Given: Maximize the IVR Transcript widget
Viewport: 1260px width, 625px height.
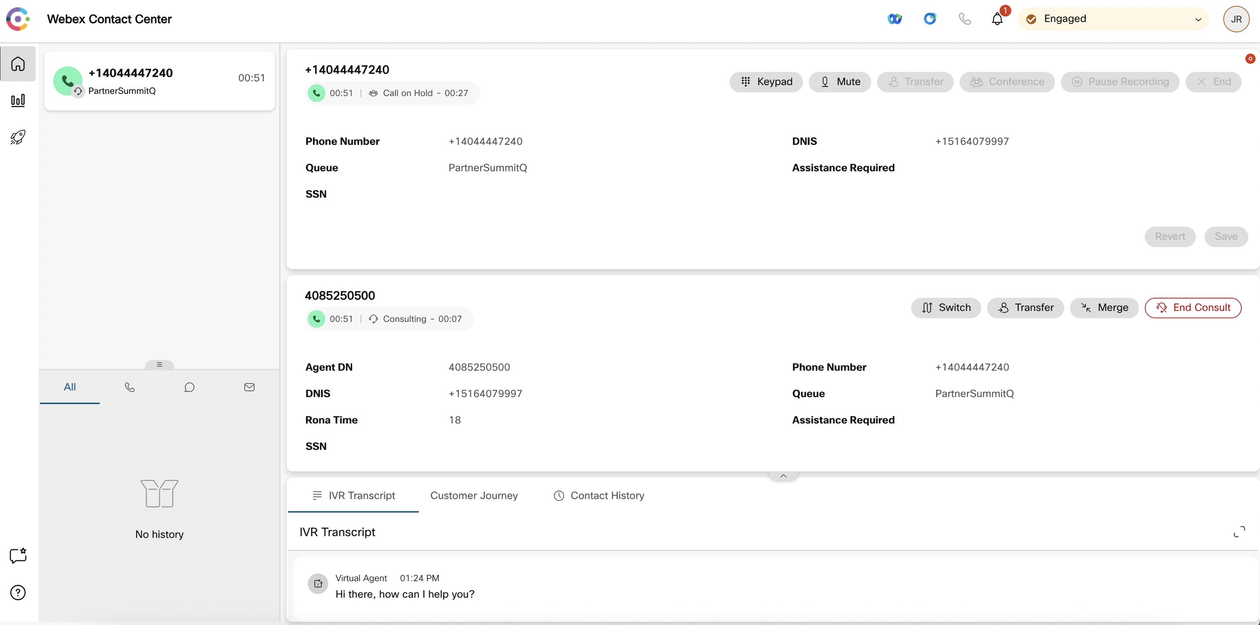Looking at the screenshot, I should (x=1239, y=532).
